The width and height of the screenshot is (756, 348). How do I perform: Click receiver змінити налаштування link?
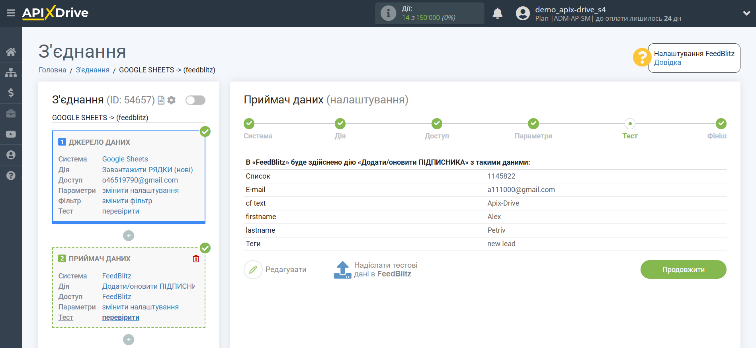[140, 307]
